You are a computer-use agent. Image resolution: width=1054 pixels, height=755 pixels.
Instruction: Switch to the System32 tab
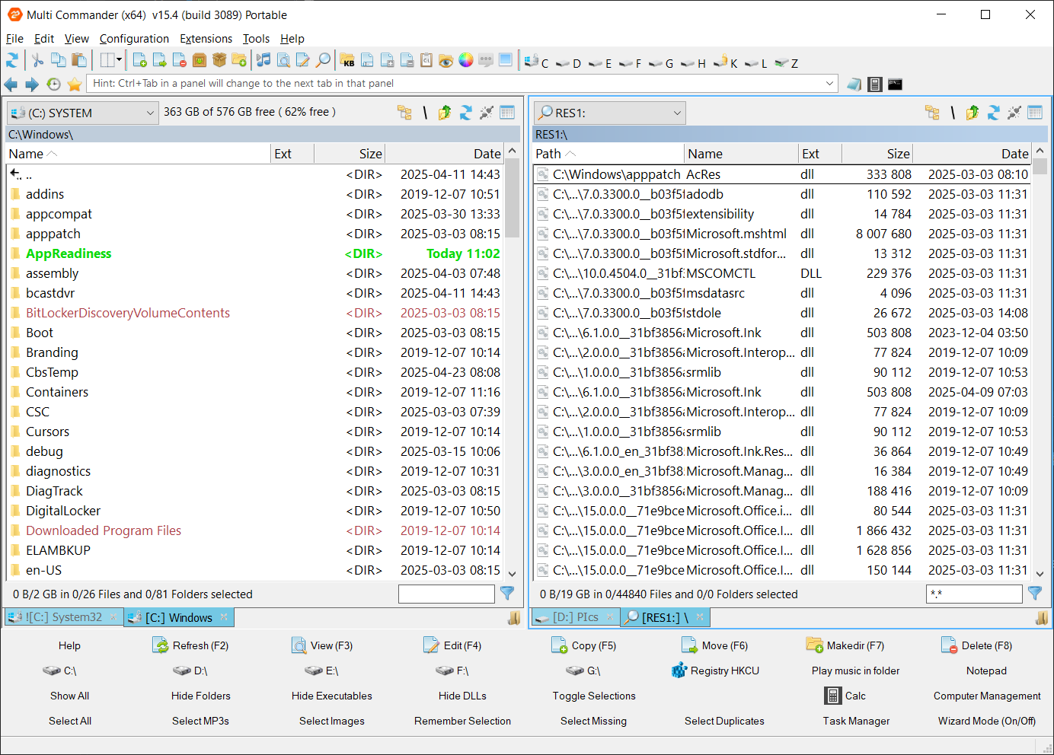[x=64, y=617]
